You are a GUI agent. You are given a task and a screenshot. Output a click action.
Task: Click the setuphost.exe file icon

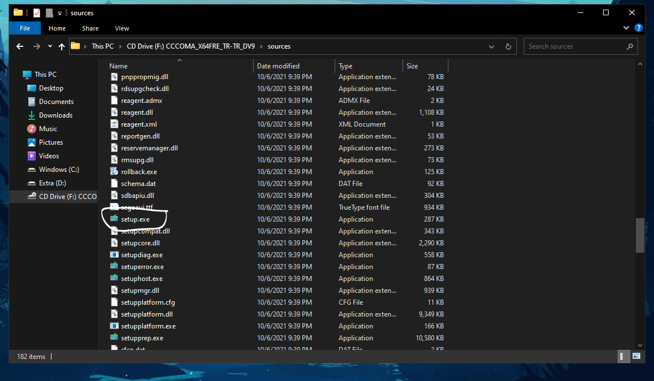pyautogui.click(x=114, y=278)
